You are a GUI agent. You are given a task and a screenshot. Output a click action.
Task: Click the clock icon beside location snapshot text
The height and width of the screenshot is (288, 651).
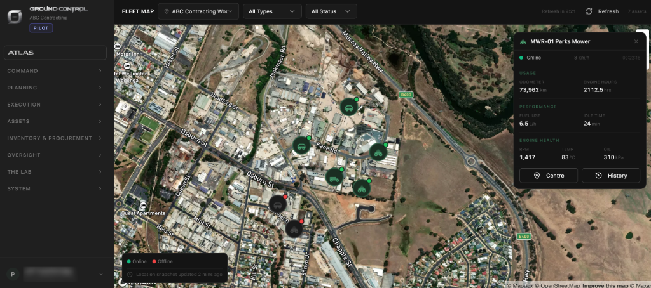coord(130,274)
